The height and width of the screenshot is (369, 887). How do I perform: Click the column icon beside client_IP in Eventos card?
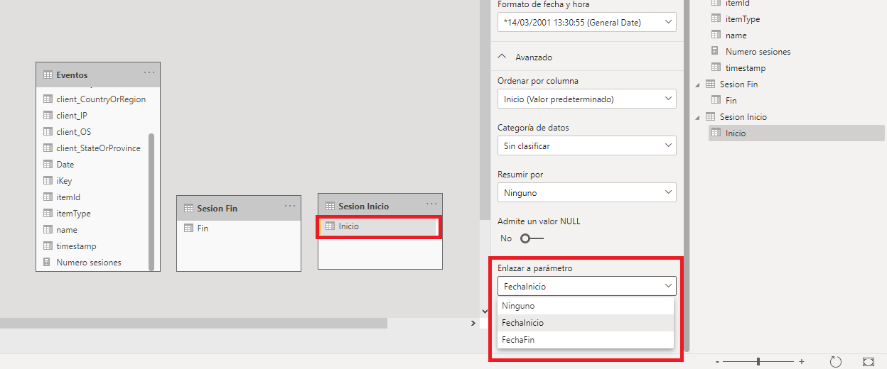[48, 116]
